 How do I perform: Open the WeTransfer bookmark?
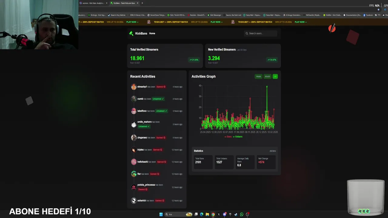coord(312,15)
